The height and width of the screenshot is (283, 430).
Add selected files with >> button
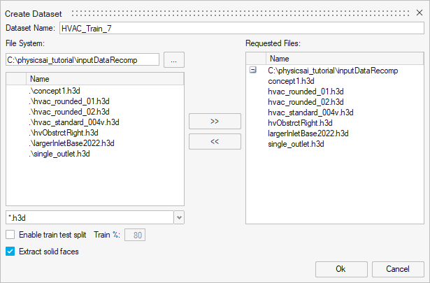point(215,121)
